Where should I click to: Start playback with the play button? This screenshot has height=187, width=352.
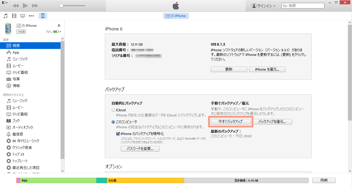pos(25,5)
